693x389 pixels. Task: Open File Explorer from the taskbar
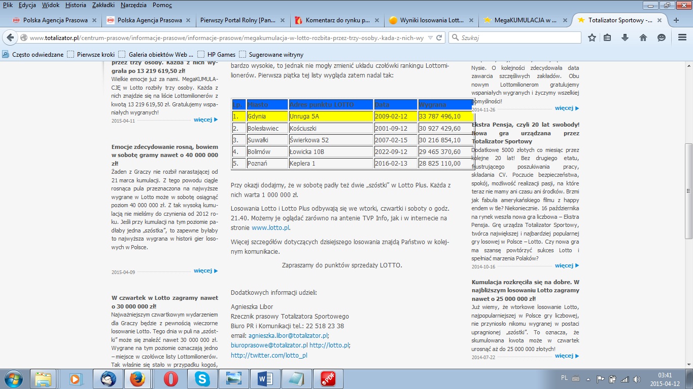coord(44,379)
